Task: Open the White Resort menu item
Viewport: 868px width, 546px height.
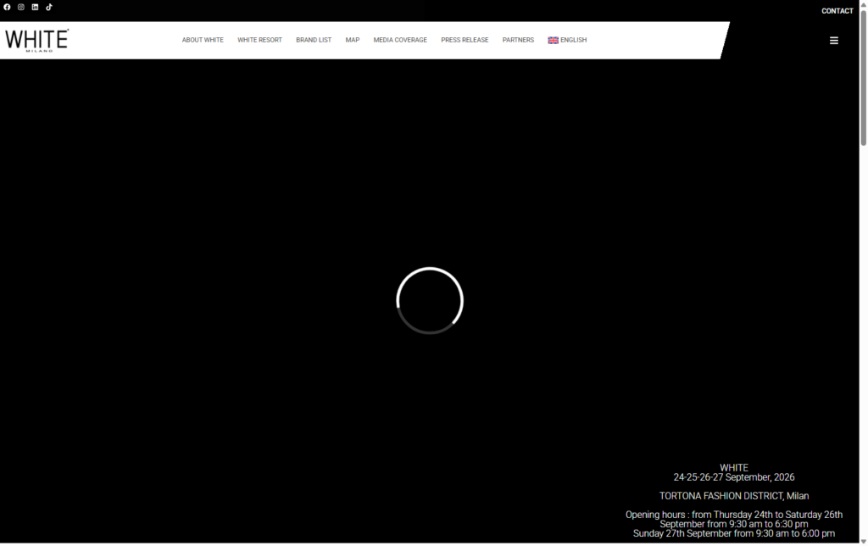Action: click(259, 40)
